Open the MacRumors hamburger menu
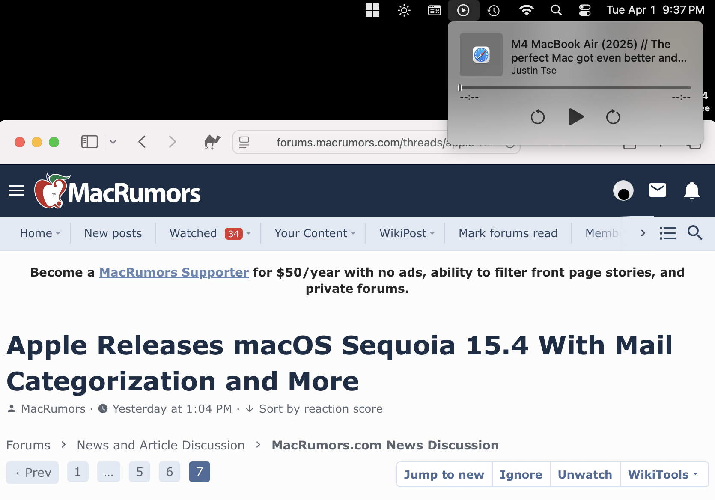715x500 pixels. [16, 190]
